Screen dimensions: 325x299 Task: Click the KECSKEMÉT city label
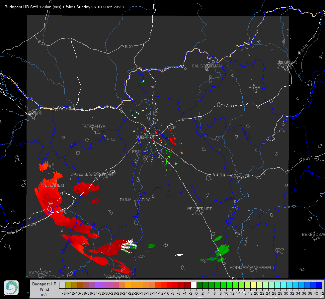pyautogui.click(x=200, y=209)
